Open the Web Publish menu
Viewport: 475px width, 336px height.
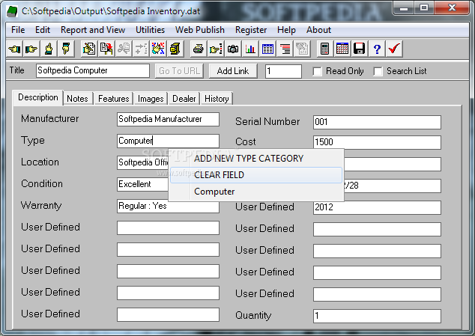coord(199,30)
